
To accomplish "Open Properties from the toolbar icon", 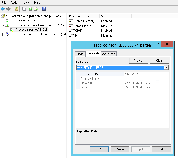I will [x=24, y=9].
